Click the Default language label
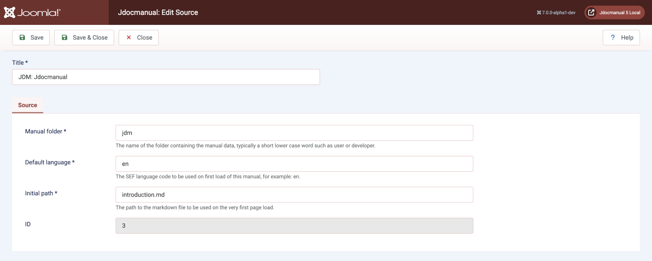 coord(50,162)
